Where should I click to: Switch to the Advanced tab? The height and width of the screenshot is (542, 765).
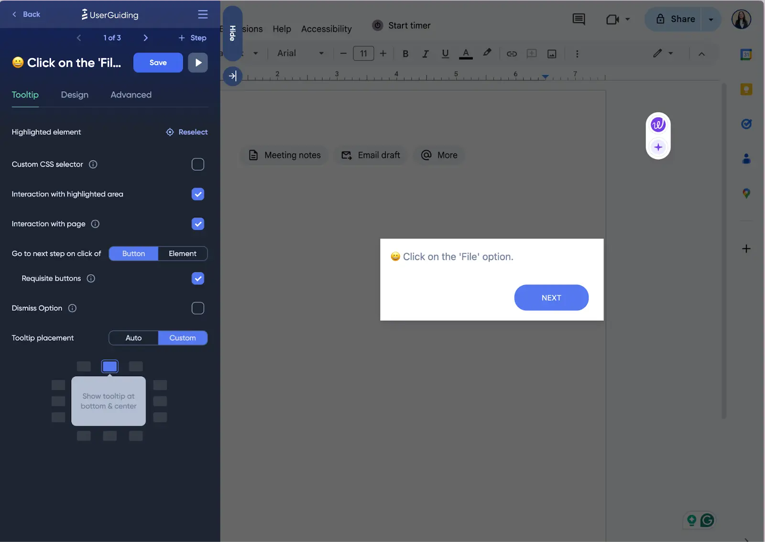pos(131,95)
